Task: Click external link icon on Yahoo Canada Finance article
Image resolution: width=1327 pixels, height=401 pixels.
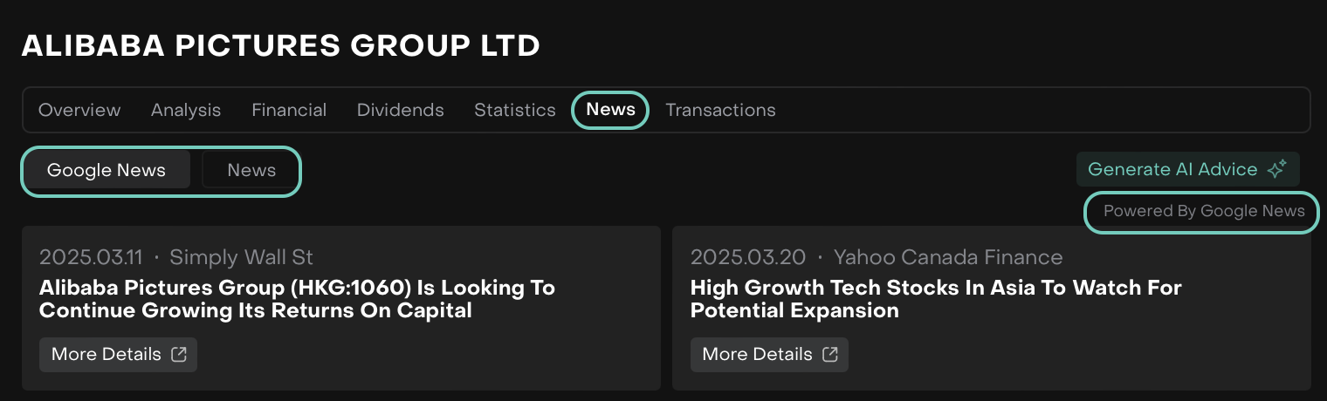Action: point(830,354)
